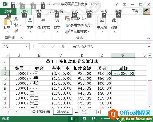Image resolution: width=153 pixels, height=122 pixels.
Task: Open the 视图 View tab
Action: 118,11
